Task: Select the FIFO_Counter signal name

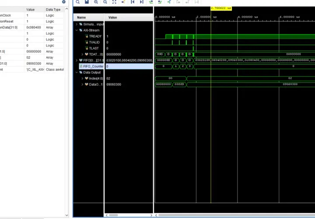Action: [93, 66]
